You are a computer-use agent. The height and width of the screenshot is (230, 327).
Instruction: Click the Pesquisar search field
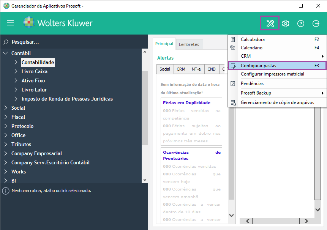[x=74, y=42]
